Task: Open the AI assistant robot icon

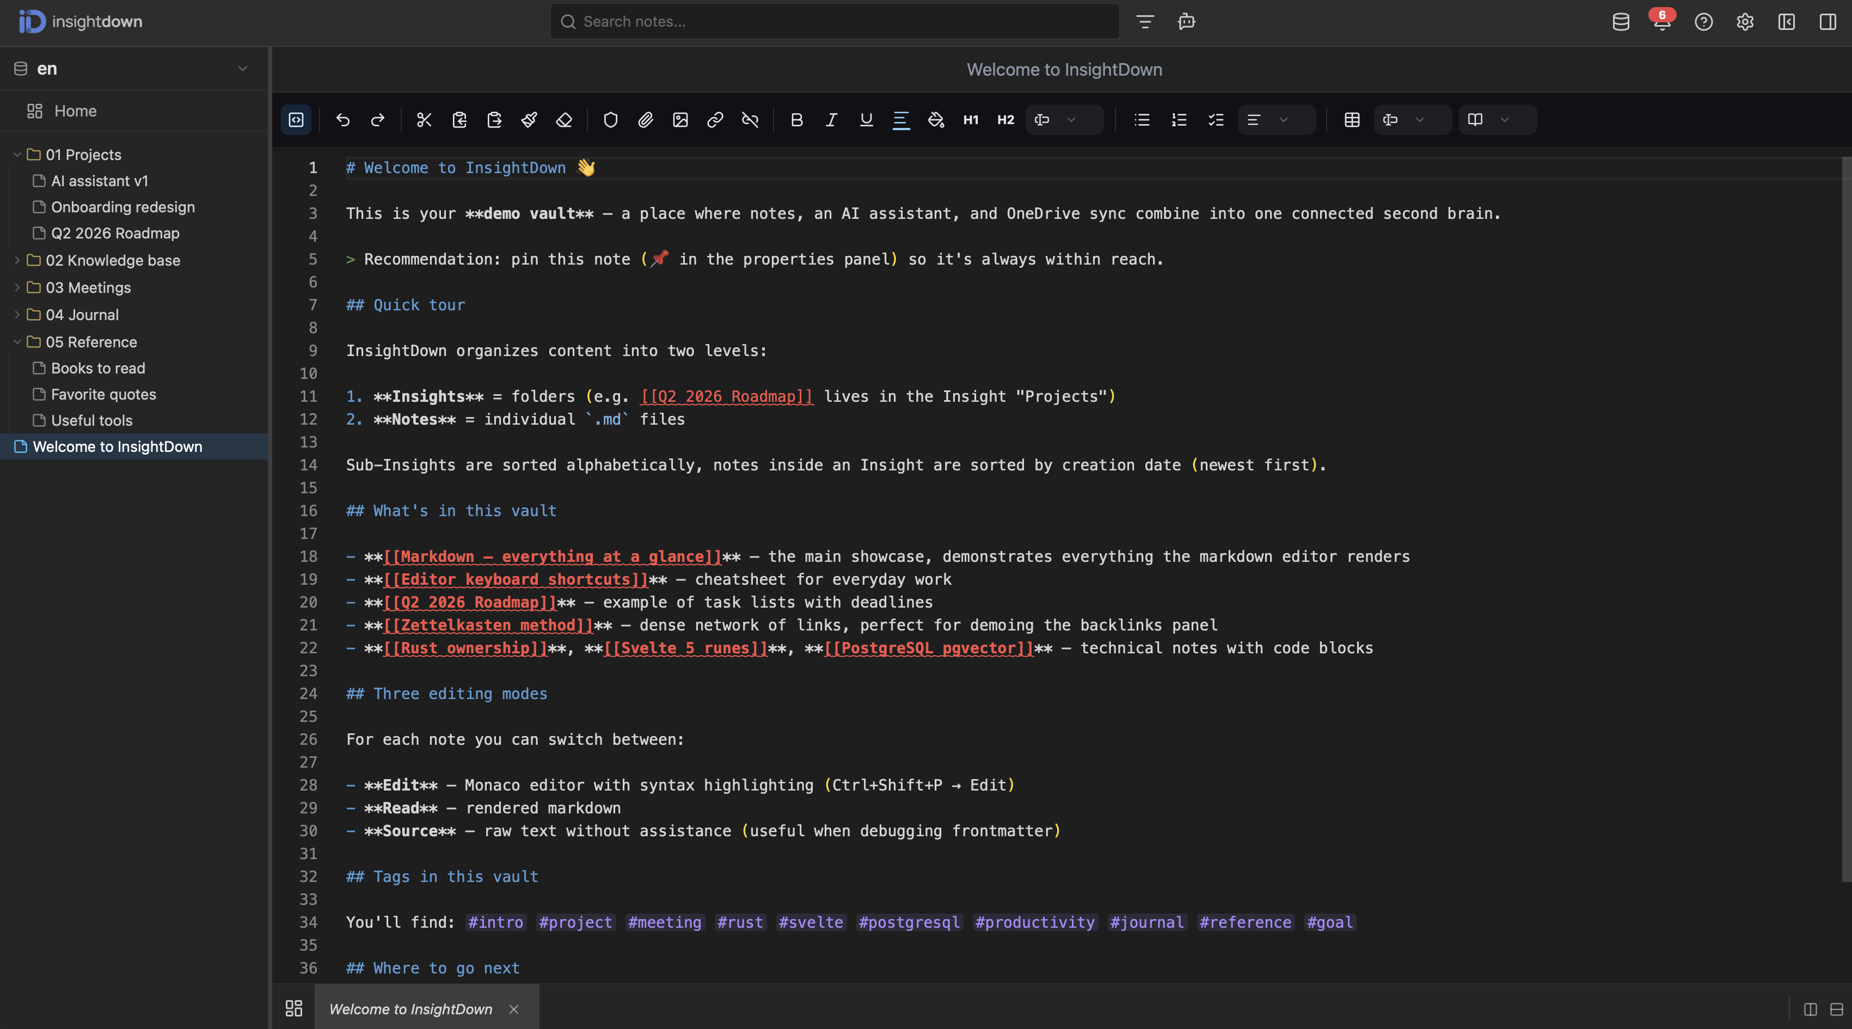Action: [1186, 22]
